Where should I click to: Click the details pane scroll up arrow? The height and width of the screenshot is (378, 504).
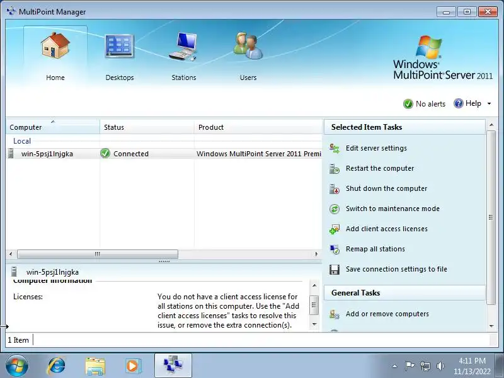[x=314, y=285]
